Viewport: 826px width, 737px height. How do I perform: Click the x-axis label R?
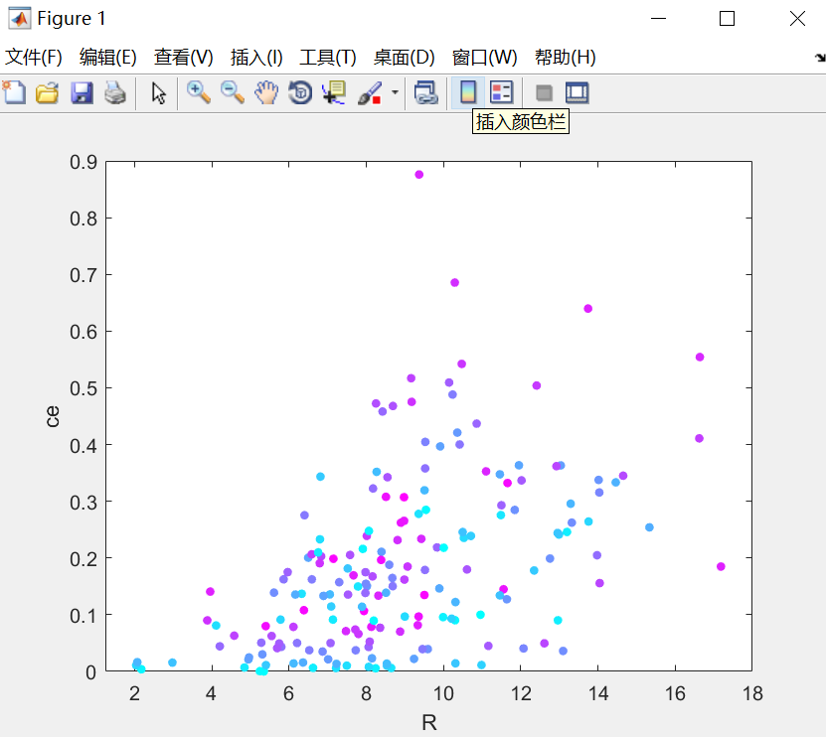tap(429, 723)
